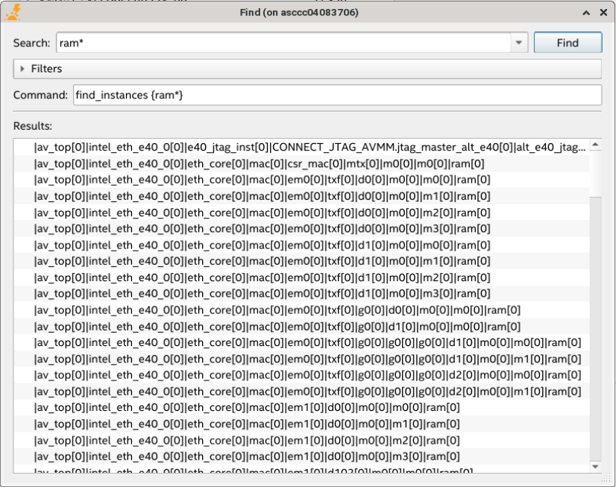The height and width of the screenshot is (487, 616).
Task: Click the app icon in title bar
Action: tap(13, 12)
